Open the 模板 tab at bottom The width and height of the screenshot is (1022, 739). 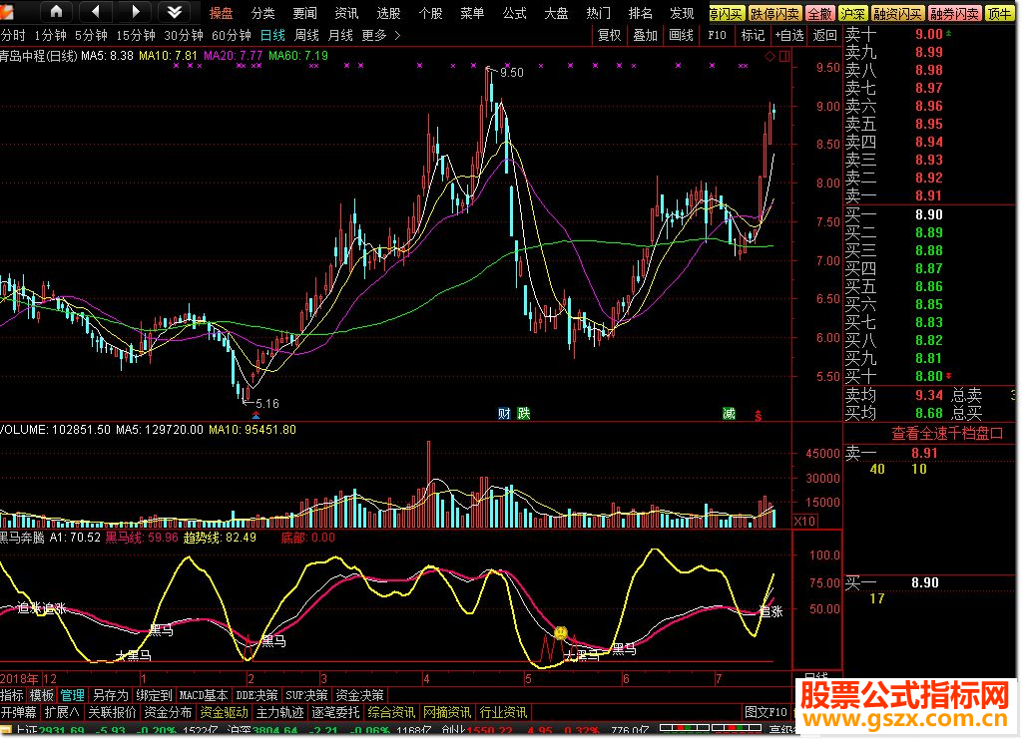click(x=42, y=695)
